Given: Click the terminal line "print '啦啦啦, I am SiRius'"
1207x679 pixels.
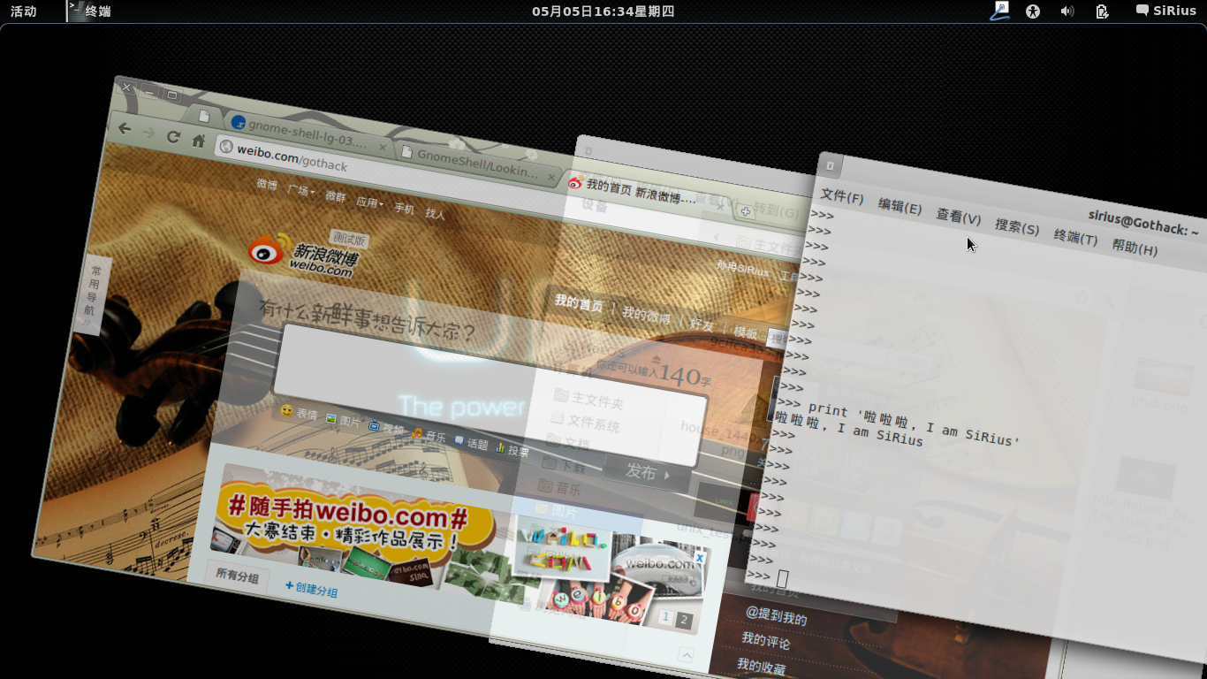Looking at the screenshot, I should [914, 423].
